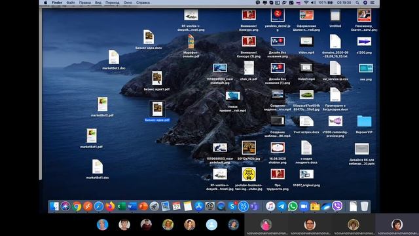Screen dimensions: 419x236
Task: Launch Siri from the Dock
Action: point(65,206)
